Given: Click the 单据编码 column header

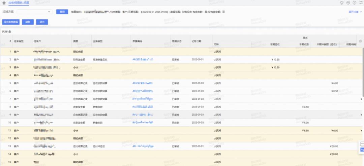Looking at the screenshot, I should [x=137, y=41].
